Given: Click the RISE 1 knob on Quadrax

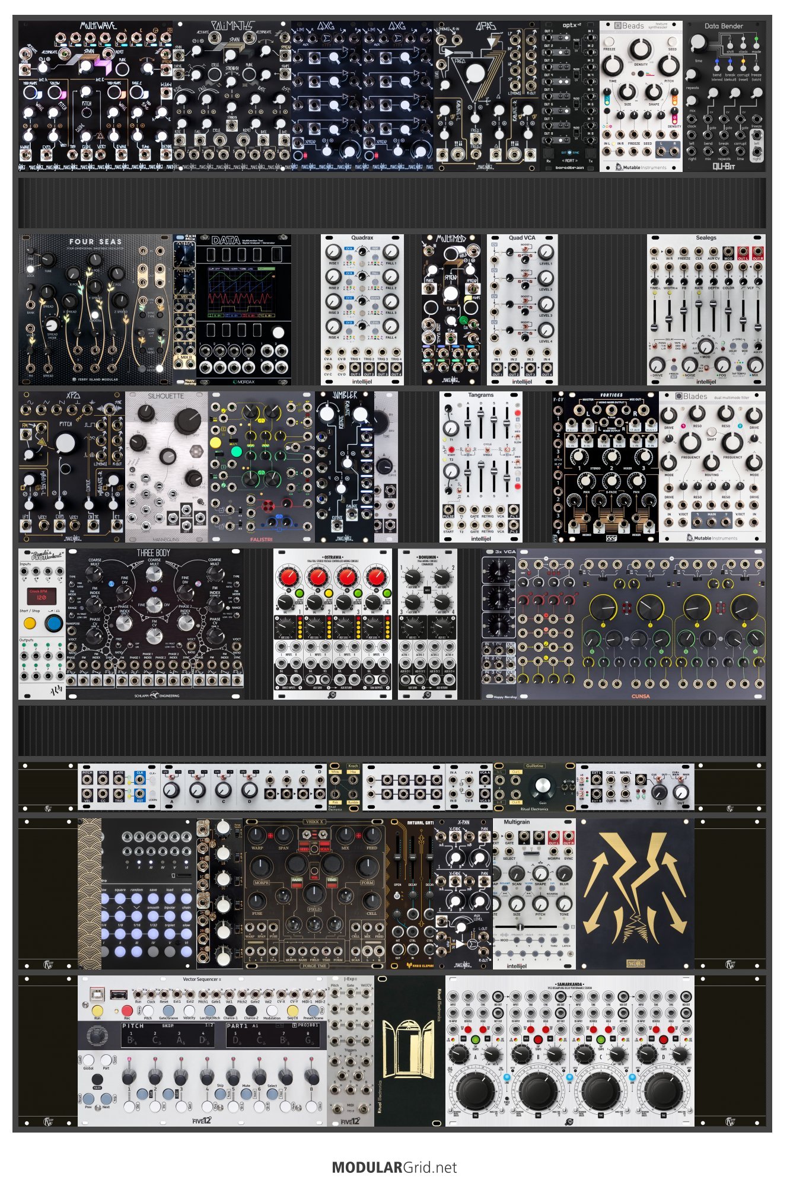Looking at the screenshot, I should (x=334, y=251).
